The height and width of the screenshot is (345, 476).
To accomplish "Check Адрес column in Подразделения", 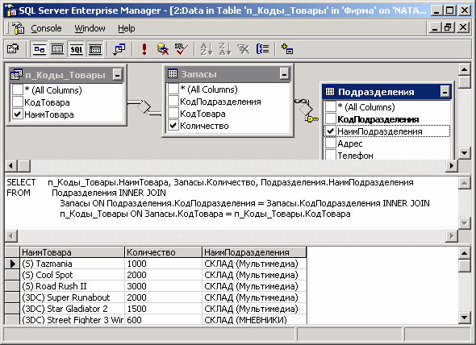I will point(330,143).
